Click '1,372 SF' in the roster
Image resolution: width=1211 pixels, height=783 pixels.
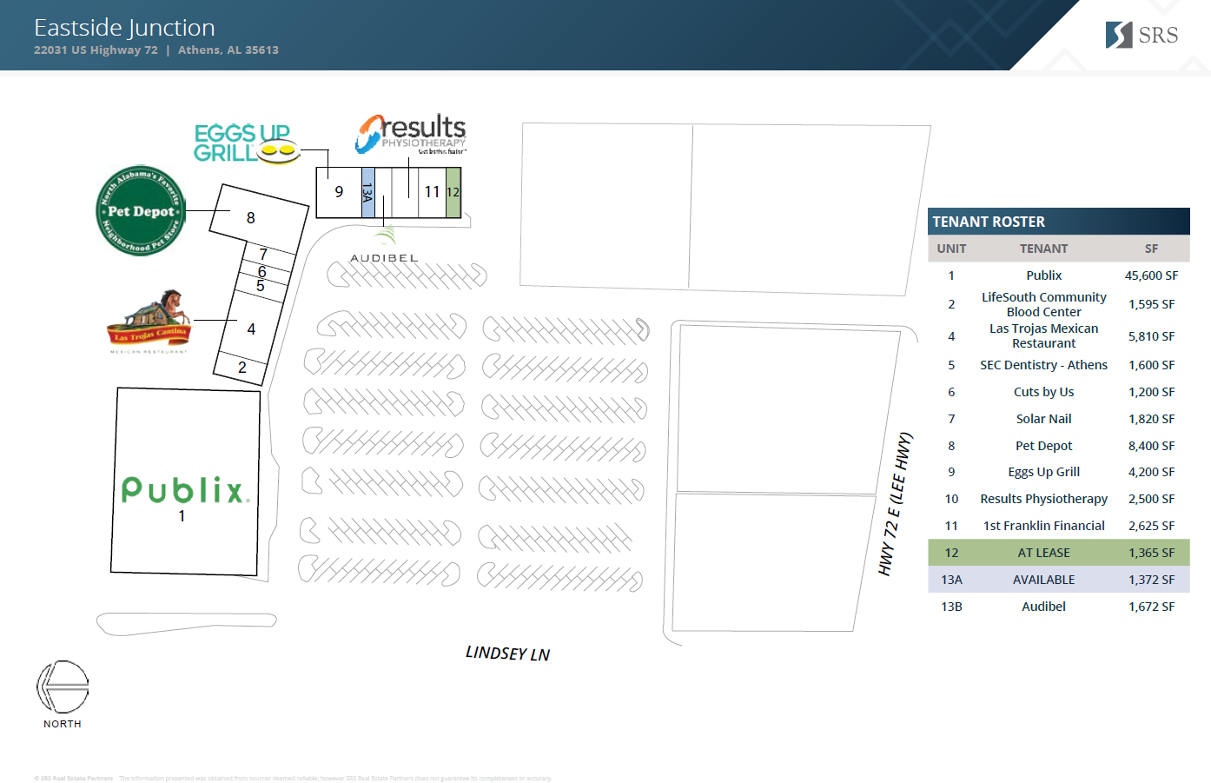point(1151,580)
